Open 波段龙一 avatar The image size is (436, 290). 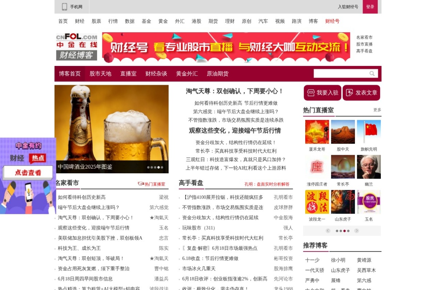point(317,202)
